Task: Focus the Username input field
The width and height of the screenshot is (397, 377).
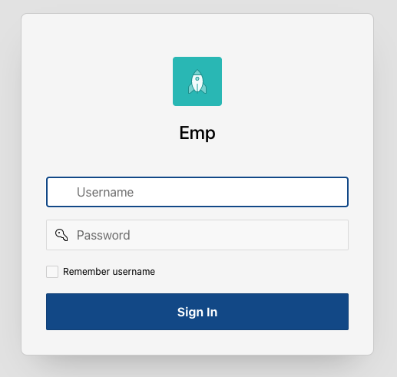Action: click(197, 192)
